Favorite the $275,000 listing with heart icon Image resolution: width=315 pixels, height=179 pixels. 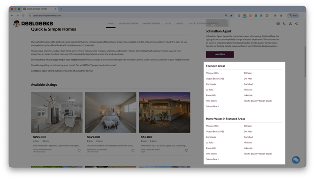tap(79, 150)
